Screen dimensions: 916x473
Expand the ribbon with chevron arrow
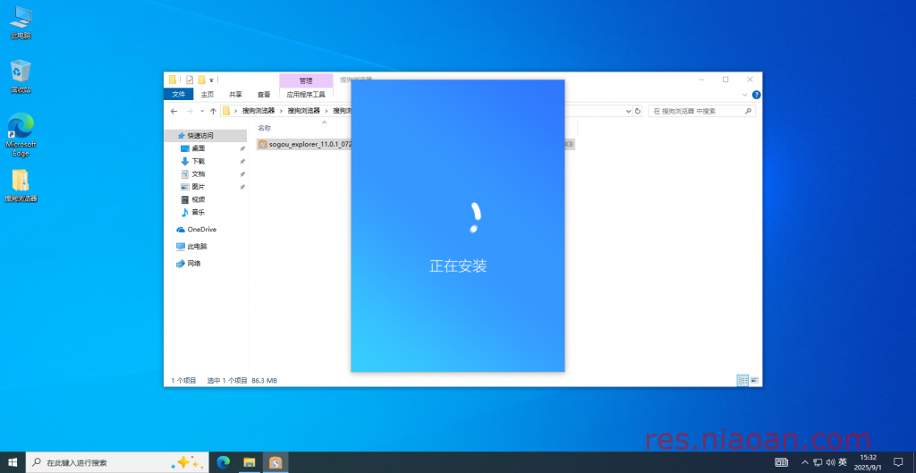tap(745, 95)
